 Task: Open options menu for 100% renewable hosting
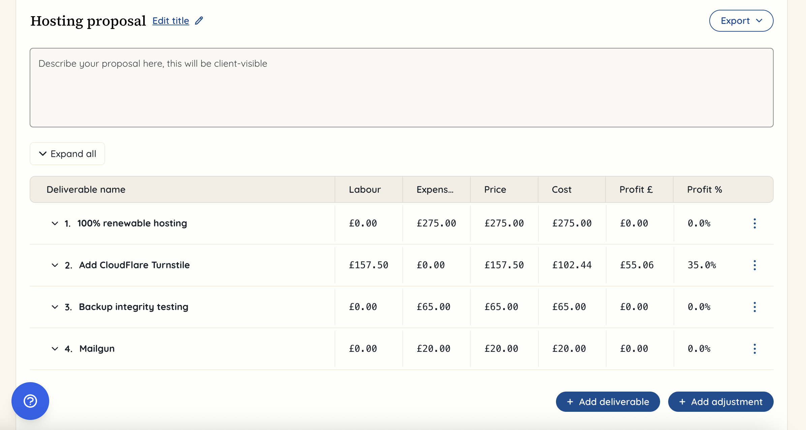point(755,223)
